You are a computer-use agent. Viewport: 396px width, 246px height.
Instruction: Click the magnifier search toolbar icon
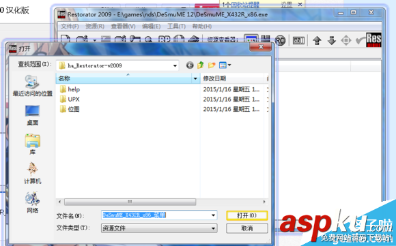tap(149, 39)
